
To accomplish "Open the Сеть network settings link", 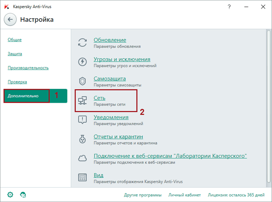I will pyautogui.click(x=99, y=98).
